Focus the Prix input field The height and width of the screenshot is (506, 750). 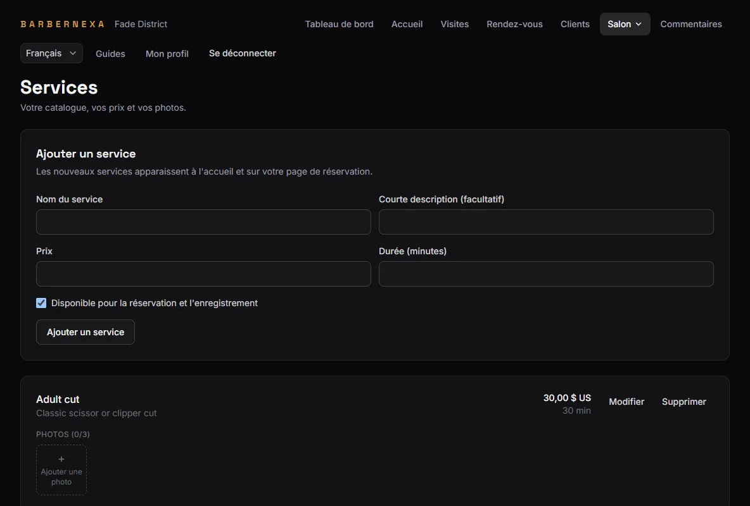click(204, 274)
